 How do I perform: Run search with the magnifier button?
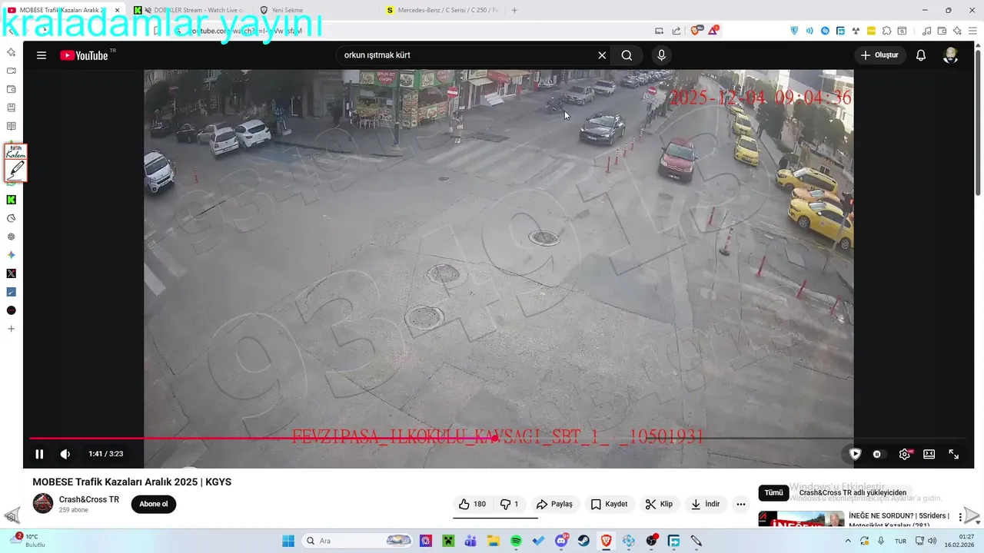627,55
